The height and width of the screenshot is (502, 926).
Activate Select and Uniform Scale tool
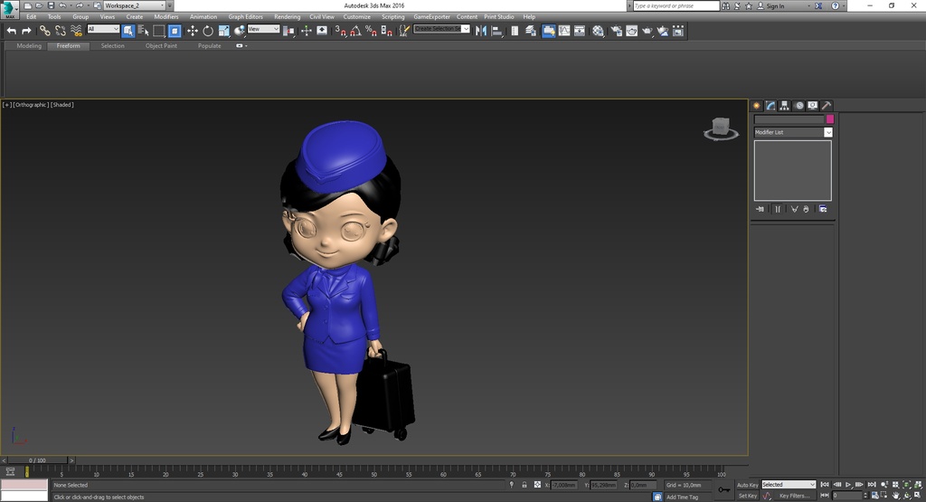click(224, 31)
